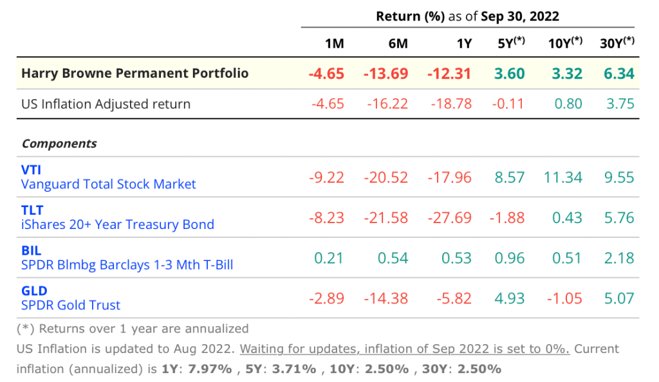The image size is (659, 382).
Task: Click the 1Y column header
Action: click(x=463, y=44)
